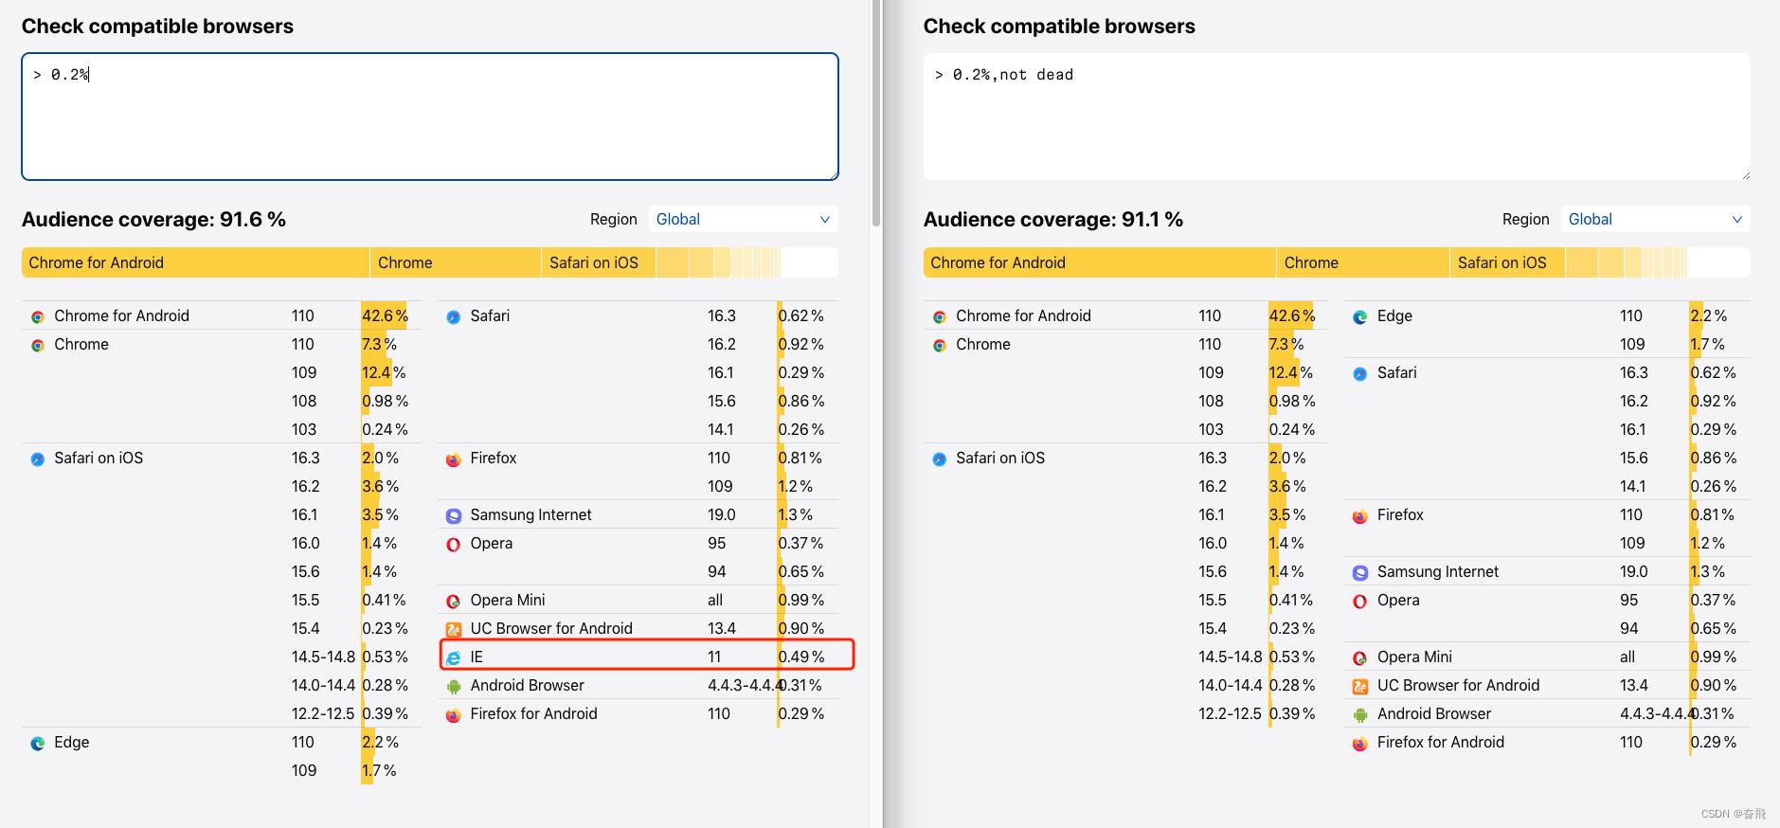Click 'Firefox for Android' label in left panel

pos(533,713)
